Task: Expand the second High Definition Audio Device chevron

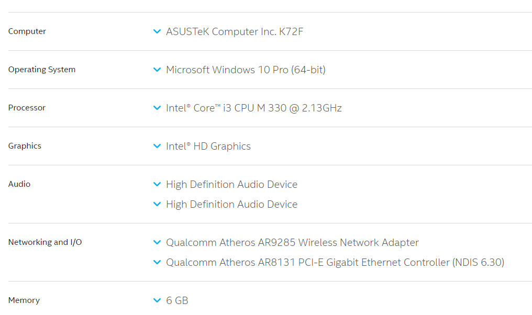Action: pos(157,205)
